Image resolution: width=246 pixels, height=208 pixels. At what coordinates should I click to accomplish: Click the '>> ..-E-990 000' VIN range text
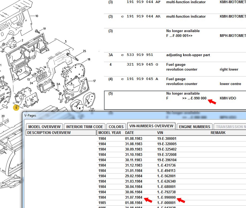click(194, 98)
